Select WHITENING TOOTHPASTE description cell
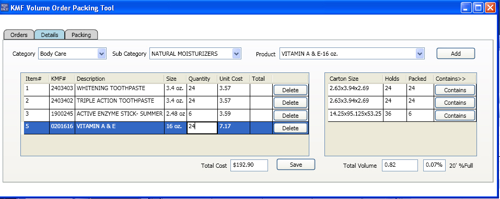The height and width of the screenshot is (199, 500). click(x=120, y=90)
